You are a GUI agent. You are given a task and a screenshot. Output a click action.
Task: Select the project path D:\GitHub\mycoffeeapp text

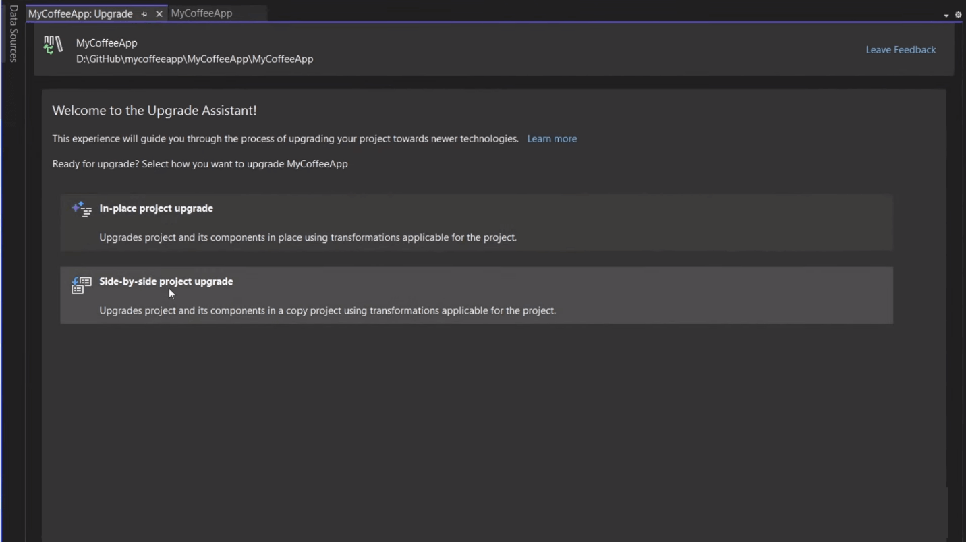(194, 59)
